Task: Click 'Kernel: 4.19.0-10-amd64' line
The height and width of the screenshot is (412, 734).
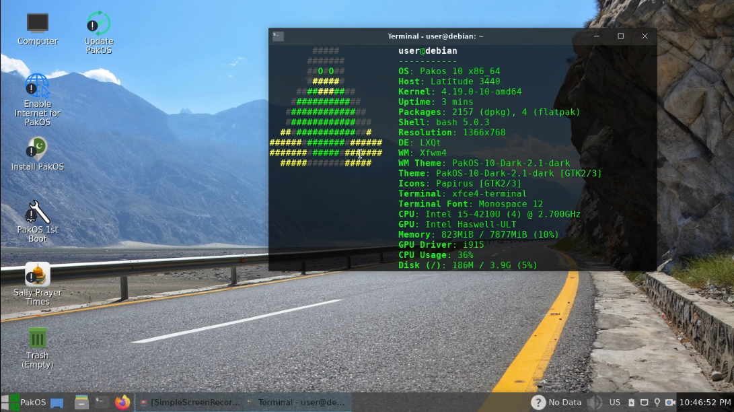Action: tap(460, 92)
